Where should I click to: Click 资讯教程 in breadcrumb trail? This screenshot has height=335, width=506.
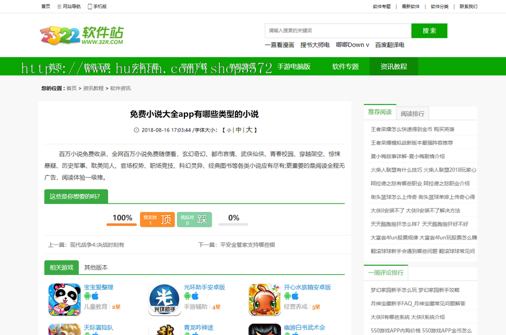93,88
